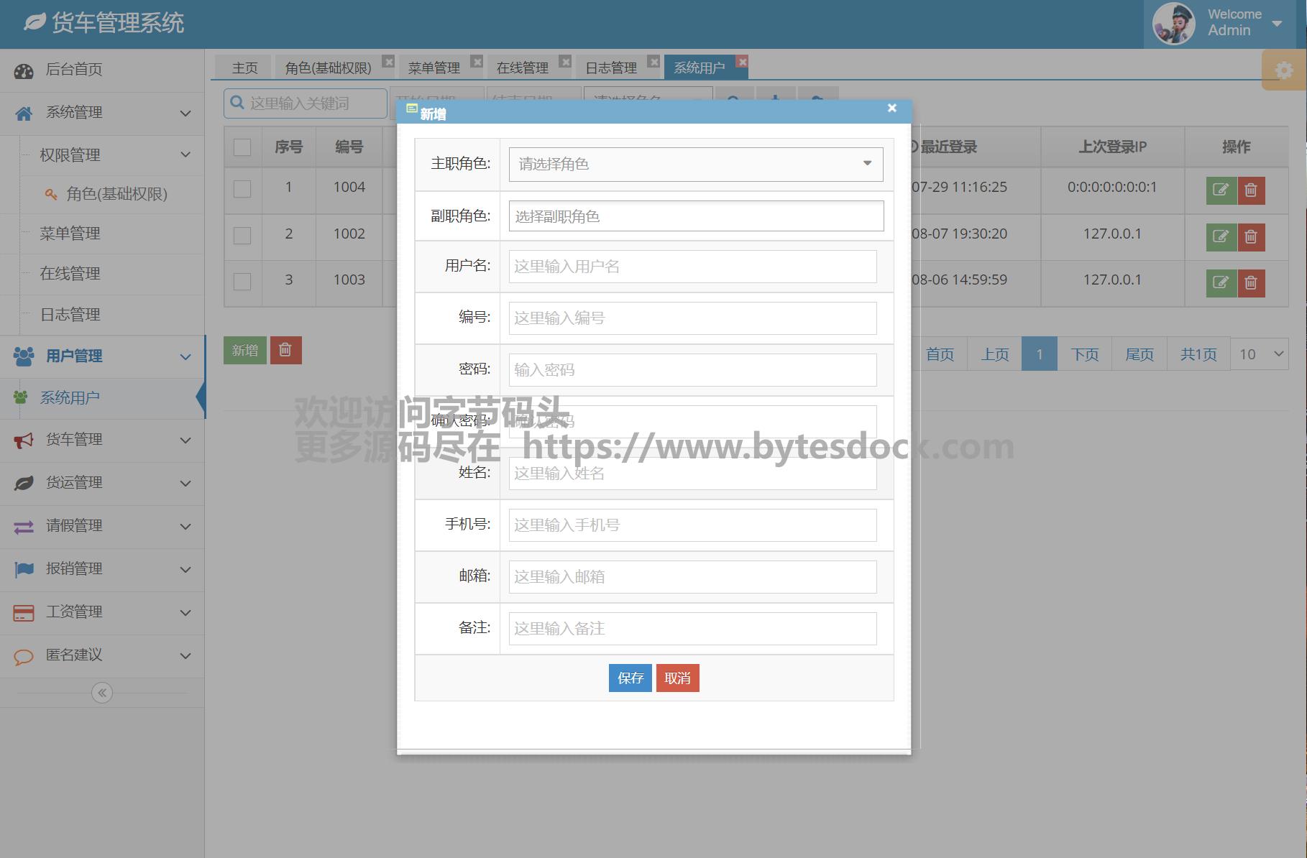Viewport: 1307px width, 858px height.
Task: Open the 主职角色 role dropdown
Action: click(x=695, y=165)
